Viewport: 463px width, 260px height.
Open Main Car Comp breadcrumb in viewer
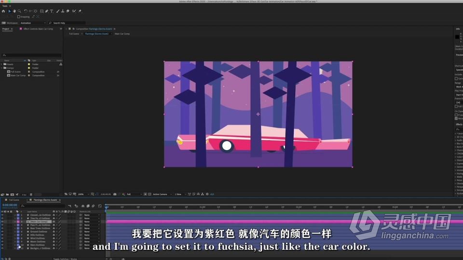(x=122, y=34)
